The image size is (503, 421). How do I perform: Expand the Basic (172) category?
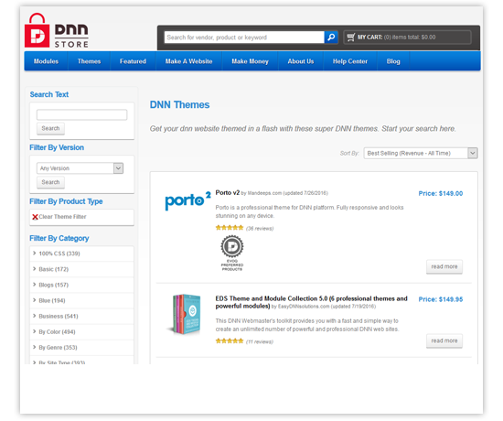(81, 269)
